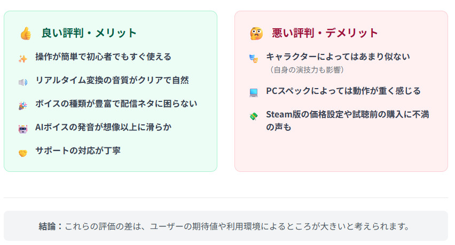455x245 pixels.
Task: Click the party popper icon beside ボイスの種類
Action: tap(22, 106)
